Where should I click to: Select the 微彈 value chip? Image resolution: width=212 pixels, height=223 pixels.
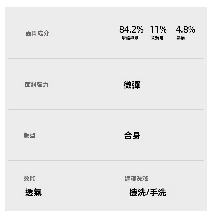pyautogui.click(x=132, y=85)
